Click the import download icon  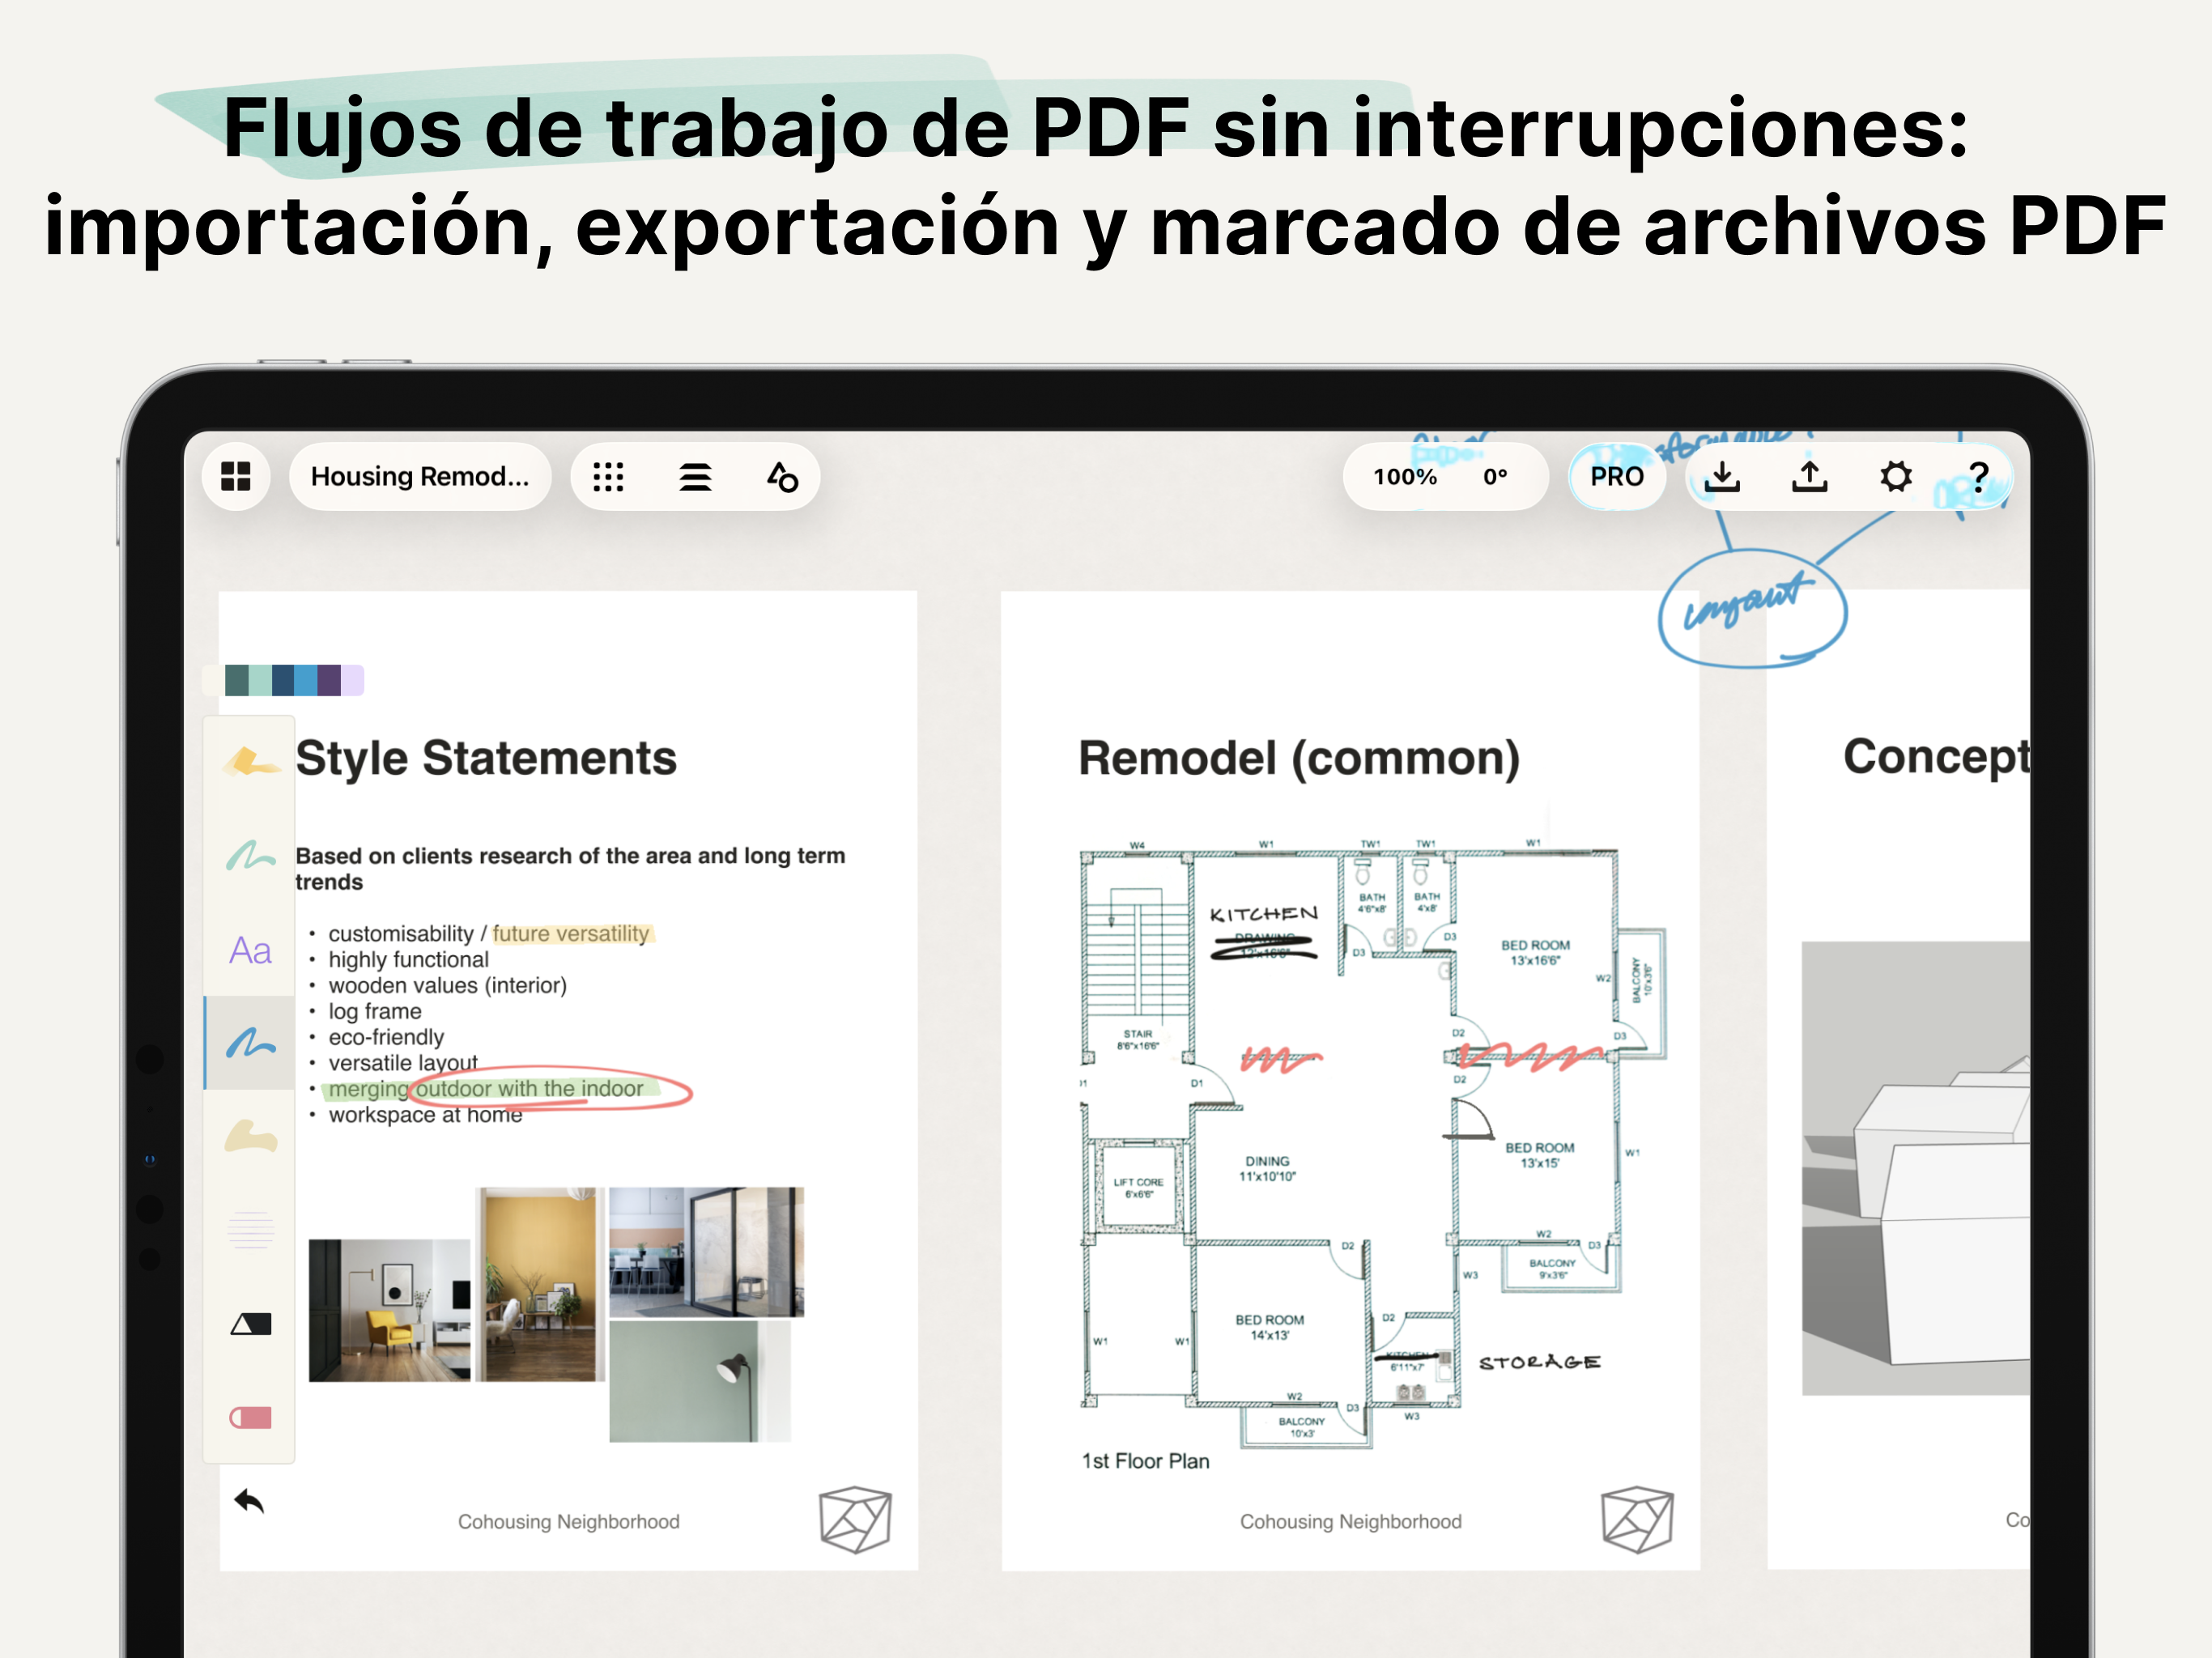1721,477
